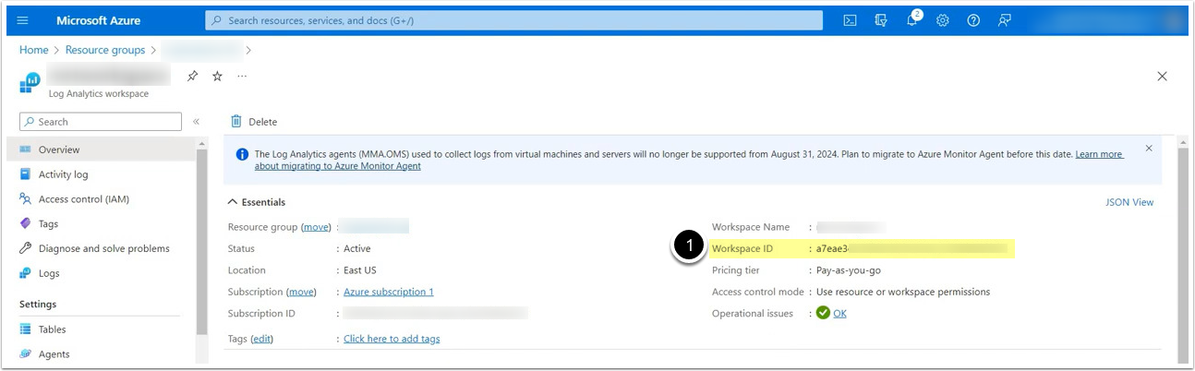1195x371 pixels.
Task: Open the more options ellipsis menu
Action: click(242, 77)
